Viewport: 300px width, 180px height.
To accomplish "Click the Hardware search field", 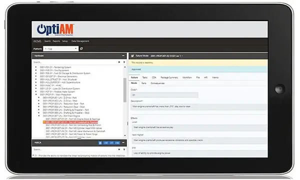I will [74, 62].
